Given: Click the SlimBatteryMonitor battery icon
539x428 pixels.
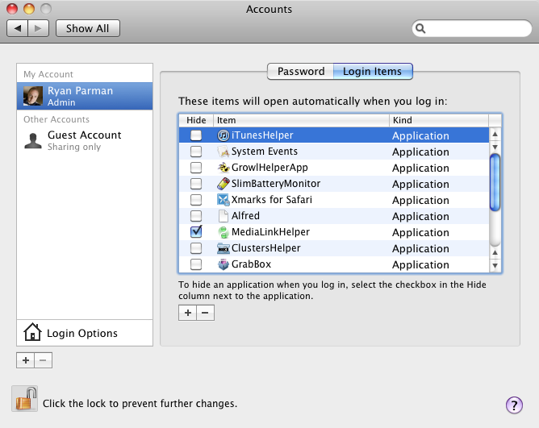Looking at the screenshot, I should click(x=223, y=184).
